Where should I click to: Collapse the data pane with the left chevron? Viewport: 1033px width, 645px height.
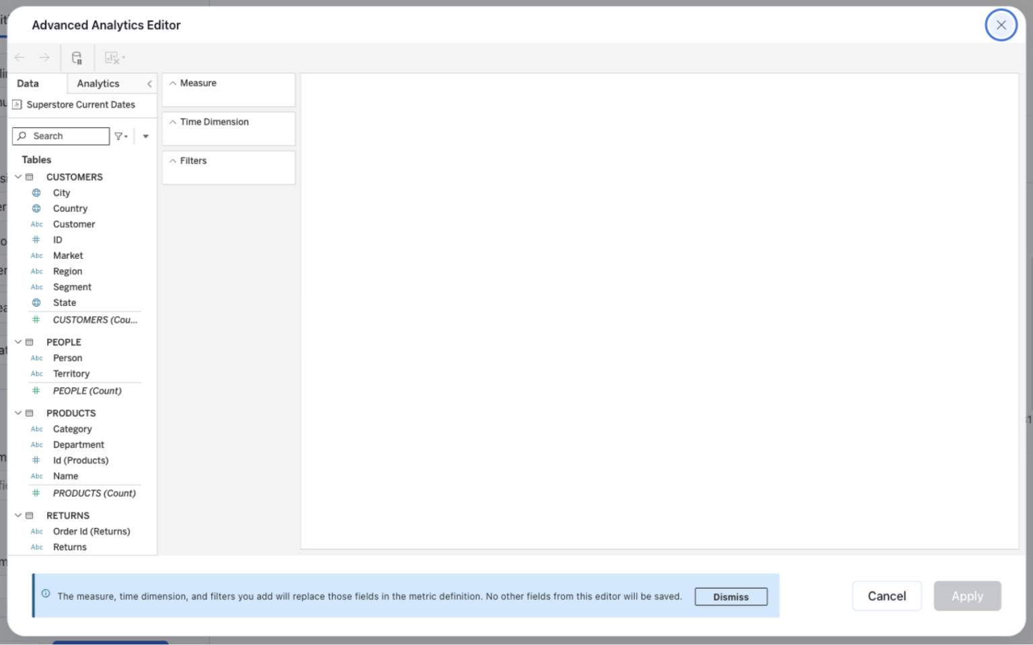[149, 83]
